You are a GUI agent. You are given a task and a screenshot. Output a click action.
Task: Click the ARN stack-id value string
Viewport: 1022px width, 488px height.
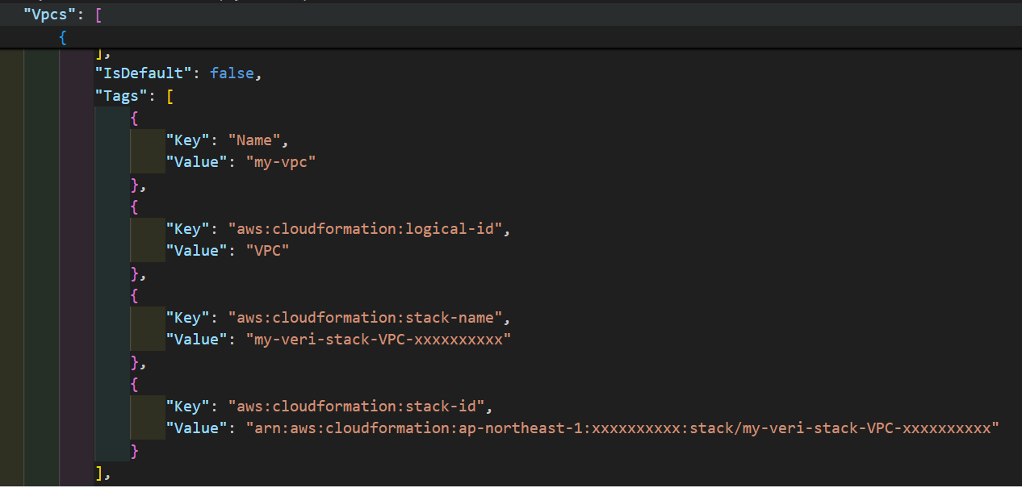(622, 428)
